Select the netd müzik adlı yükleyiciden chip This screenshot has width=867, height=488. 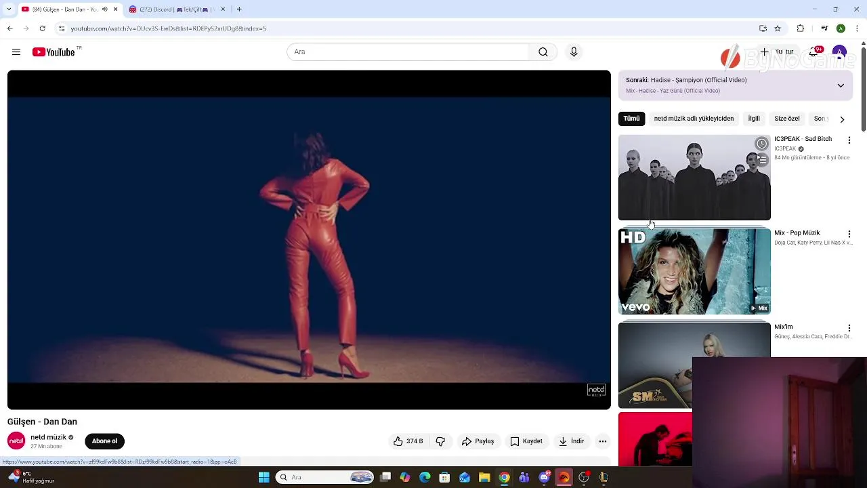[x=694, y=119]
